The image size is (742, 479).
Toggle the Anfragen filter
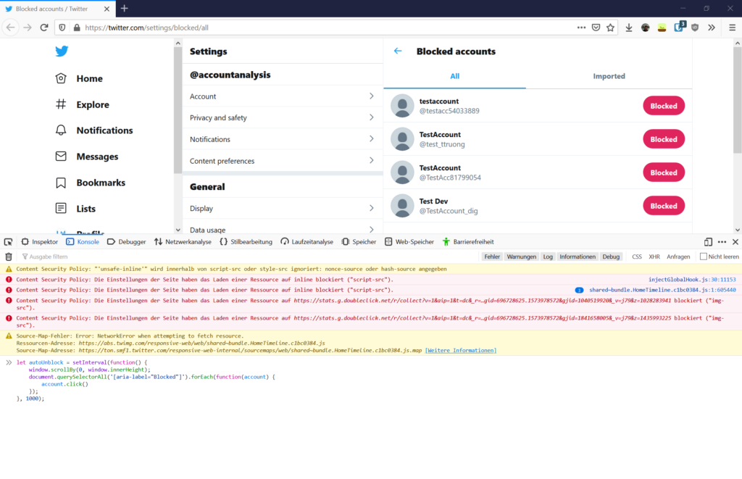tap(678, 257)
